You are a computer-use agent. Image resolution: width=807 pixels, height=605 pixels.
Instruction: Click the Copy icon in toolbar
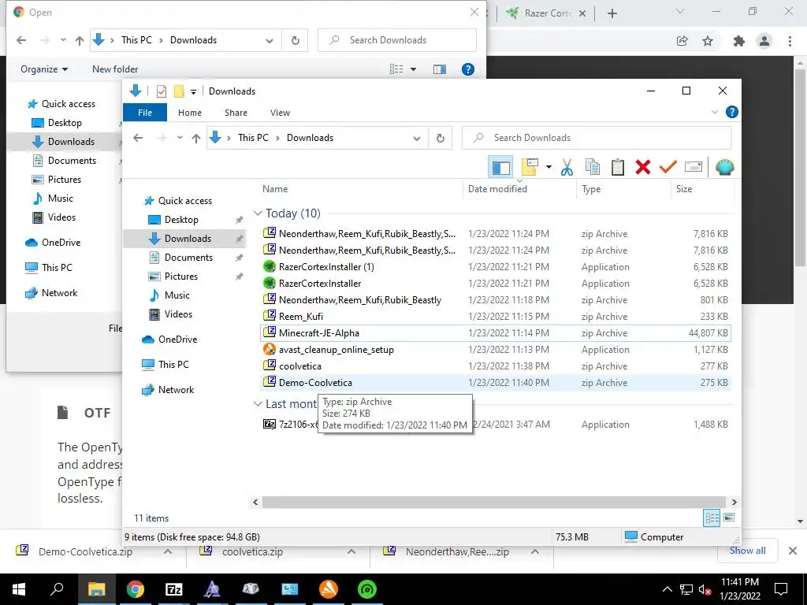click(x=593, y=167)
